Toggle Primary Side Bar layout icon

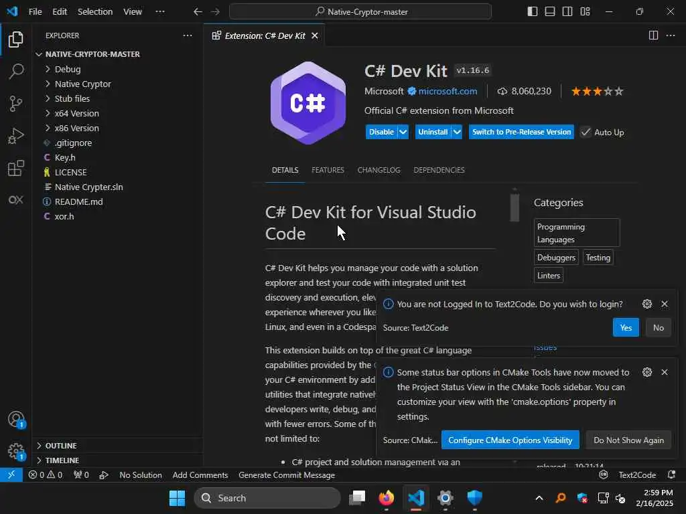tap(533, 11)
